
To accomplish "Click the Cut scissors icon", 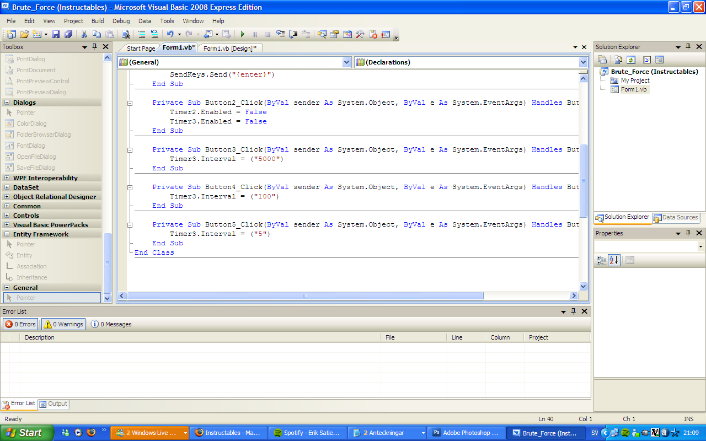I will pos(84,34).
